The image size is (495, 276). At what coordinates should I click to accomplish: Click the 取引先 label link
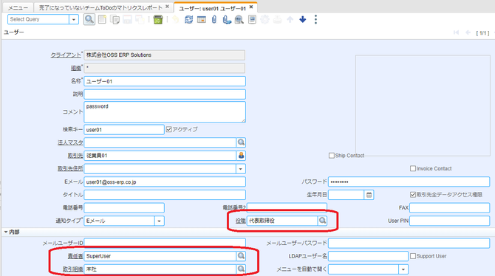75,156
